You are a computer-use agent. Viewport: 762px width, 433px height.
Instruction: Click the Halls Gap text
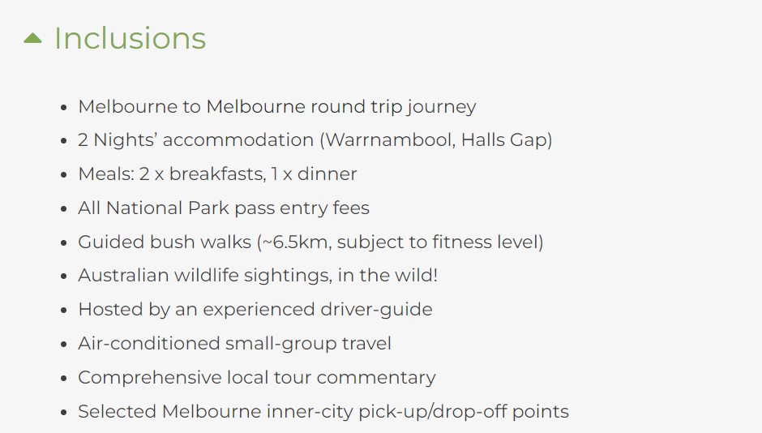click(x=504, y=140)
